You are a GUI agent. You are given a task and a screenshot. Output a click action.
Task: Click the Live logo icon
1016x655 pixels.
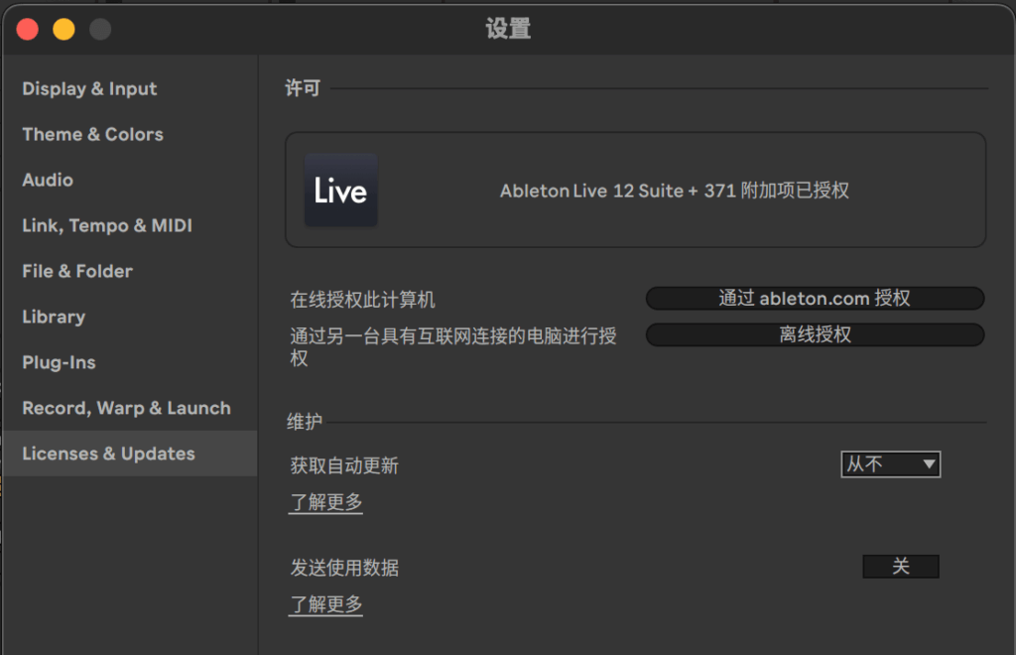(341, 191)
